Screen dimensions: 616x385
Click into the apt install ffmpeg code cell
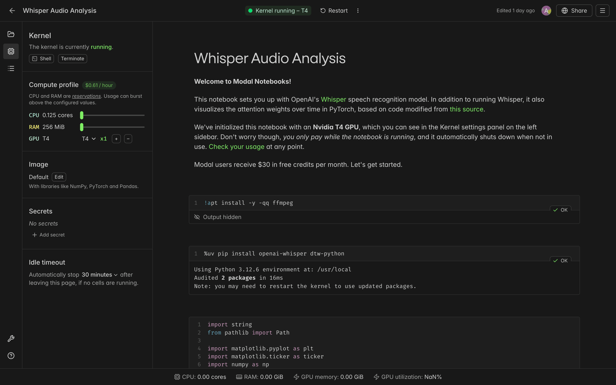(x=384, y=203)
